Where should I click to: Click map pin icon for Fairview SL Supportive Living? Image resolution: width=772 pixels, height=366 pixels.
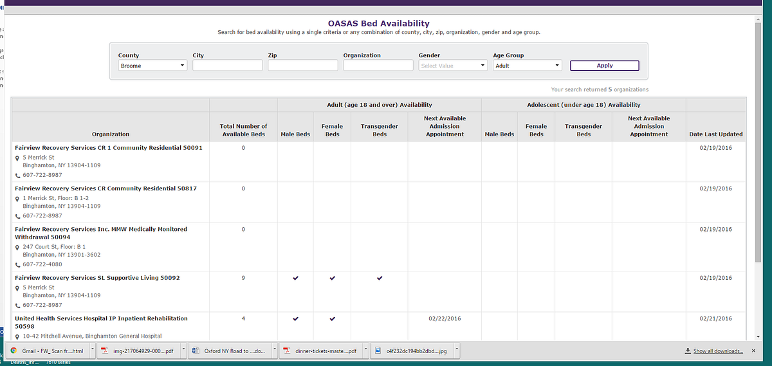point(17,288)
